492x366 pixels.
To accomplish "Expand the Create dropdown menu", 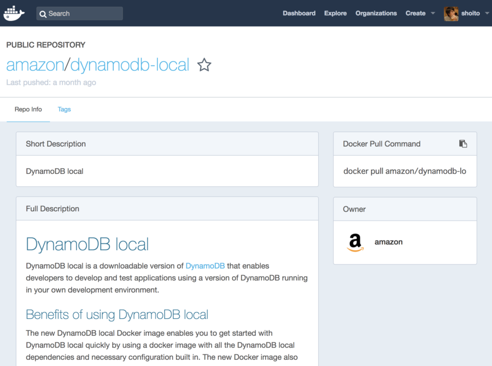I will (x=415, y=13).
